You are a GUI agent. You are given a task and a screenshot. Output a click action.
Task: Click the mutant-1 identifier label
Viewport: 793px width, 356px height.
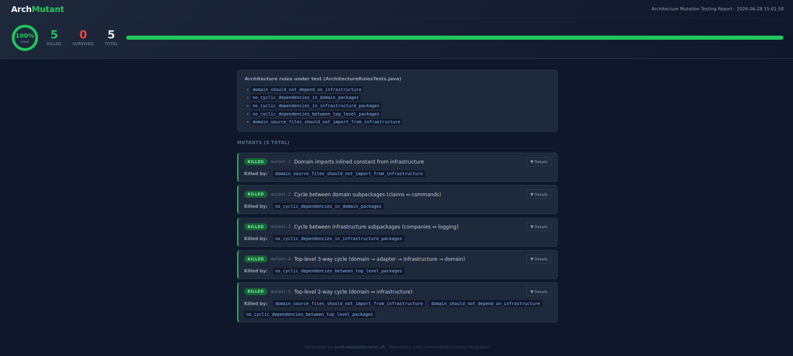(281, 162)
